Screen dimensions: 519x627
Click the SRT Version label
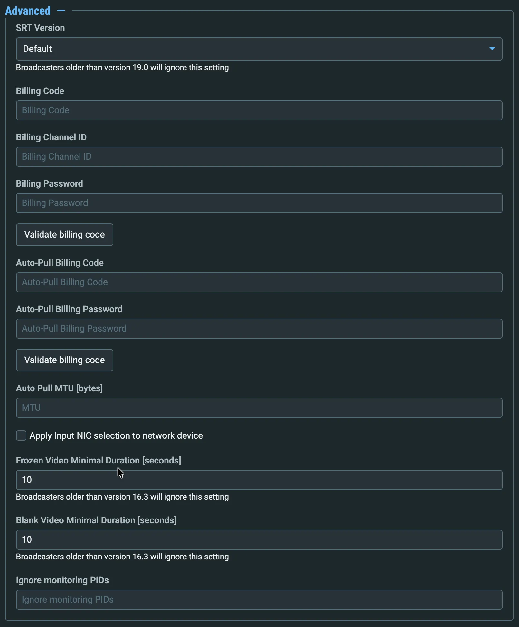[x=41, y=28]
